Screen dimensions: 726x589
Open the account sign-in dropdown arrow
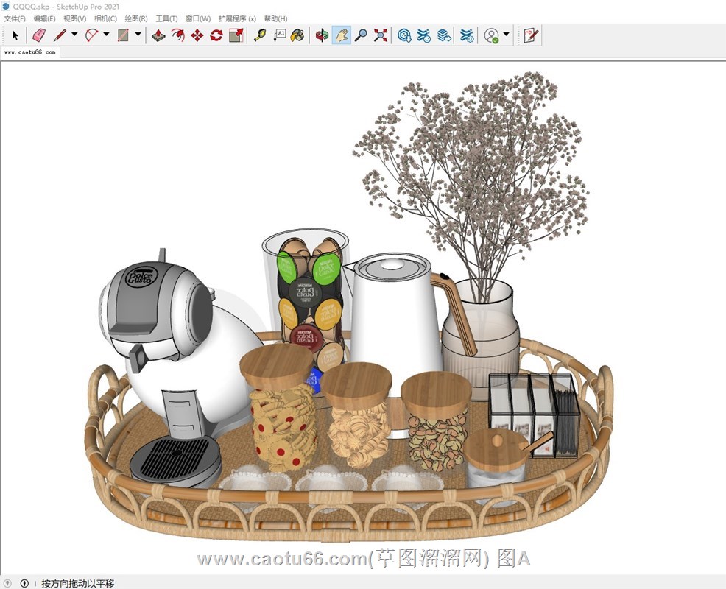click(x=506, y=35)
